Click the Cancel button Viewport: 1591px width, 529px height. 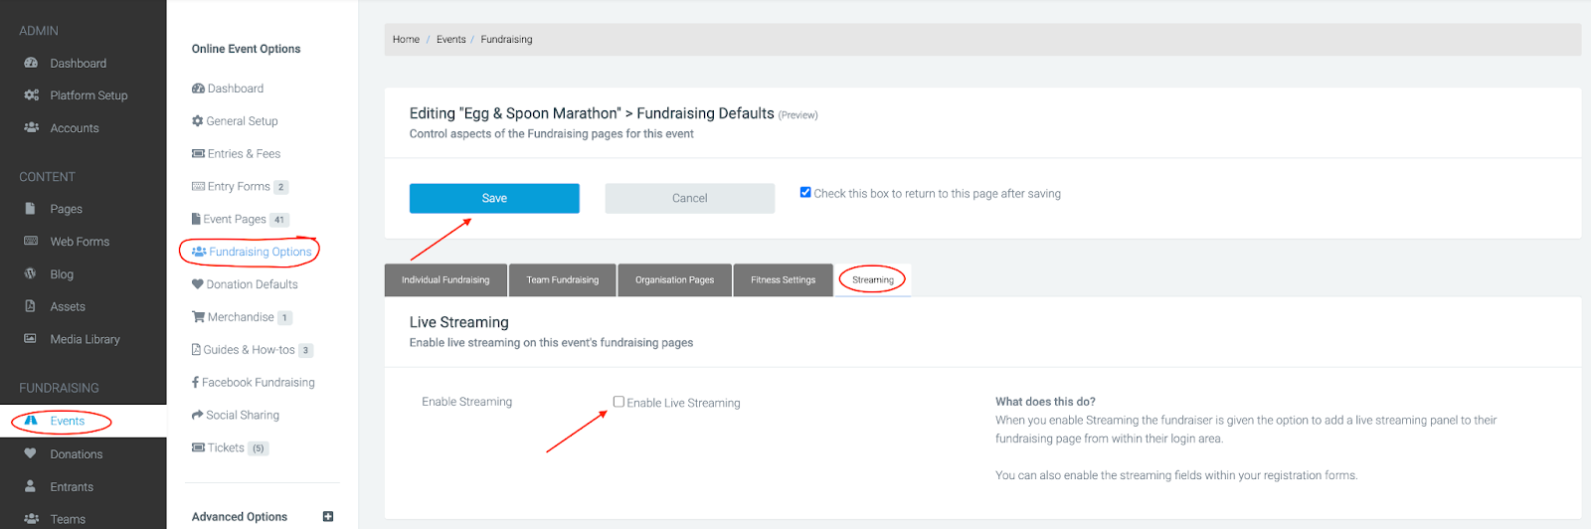pos(690,198)
